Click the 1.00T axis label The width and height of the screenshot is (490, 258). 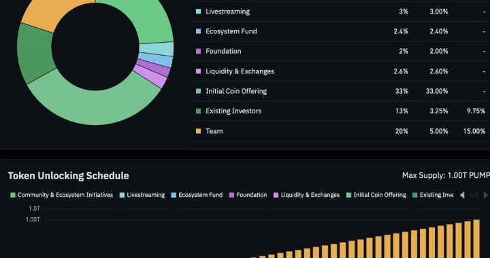33,220
